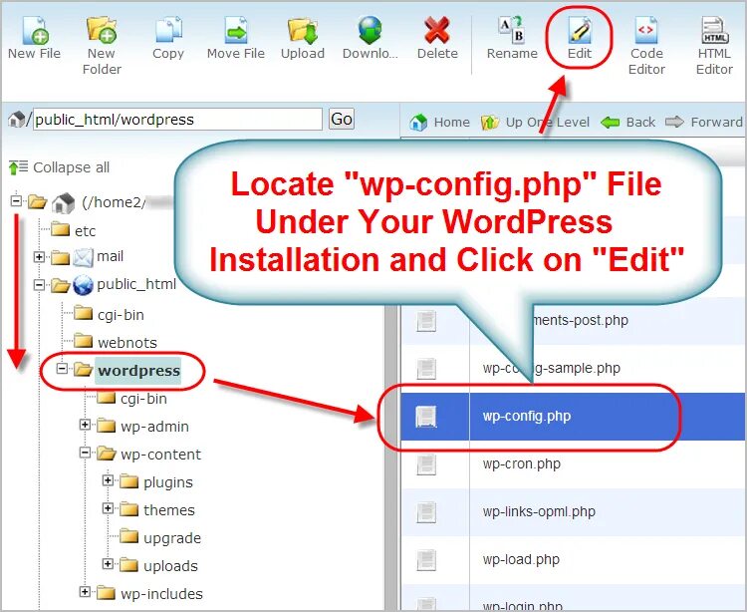Viewport: 747px width, 612px height.
Task: Click the New Folder toolbar icon
Action: click(x=102, y=31)
